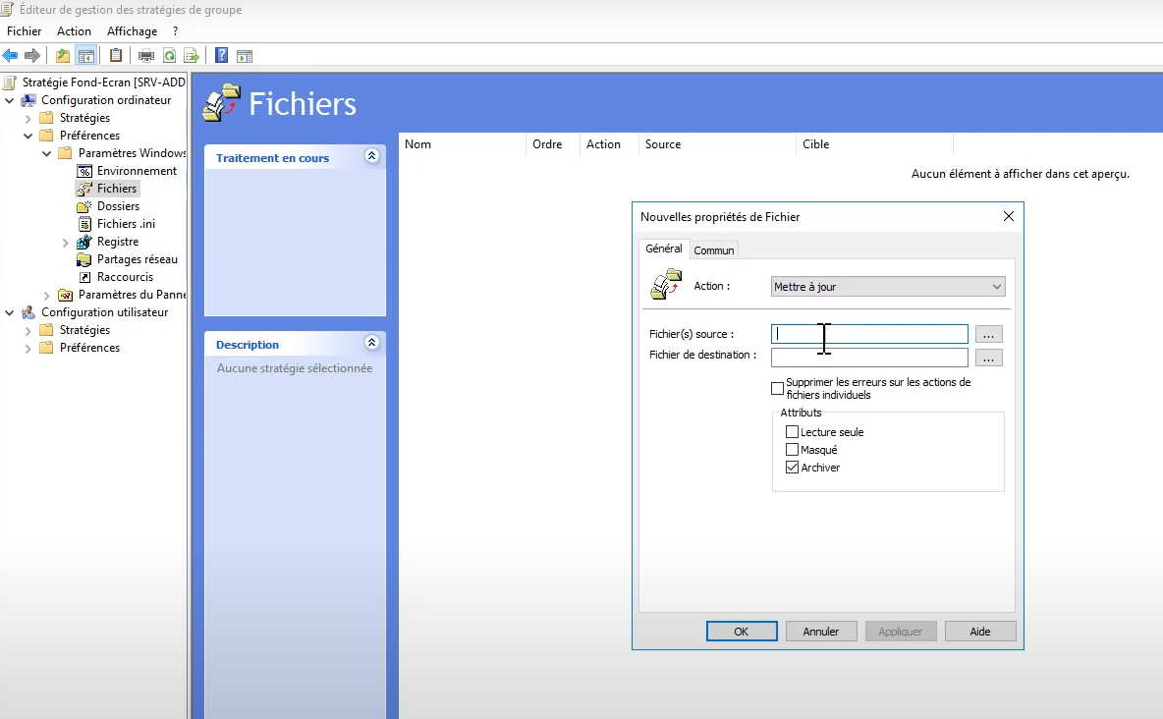1163x719 pixels.
Task: Collapse Configuration utilisateur tree node
Action: [10, 312]
